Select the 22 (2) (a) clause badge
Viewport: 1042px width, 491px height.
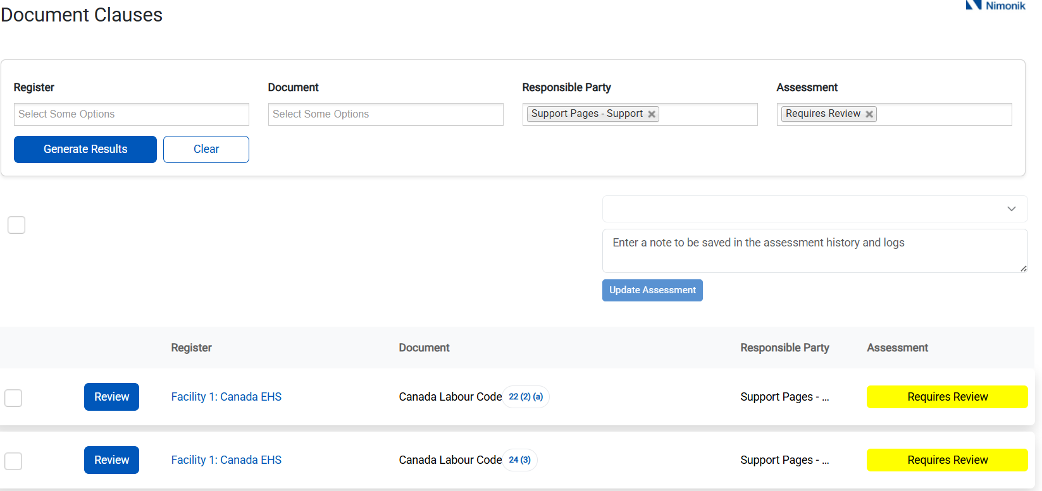pyautogui.click(x=526, y=397)
